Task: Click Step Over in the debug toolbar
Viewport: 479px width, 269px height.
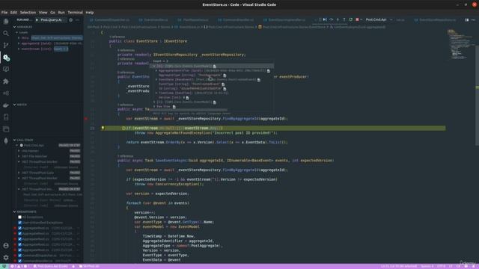Action: click(331, 19)
